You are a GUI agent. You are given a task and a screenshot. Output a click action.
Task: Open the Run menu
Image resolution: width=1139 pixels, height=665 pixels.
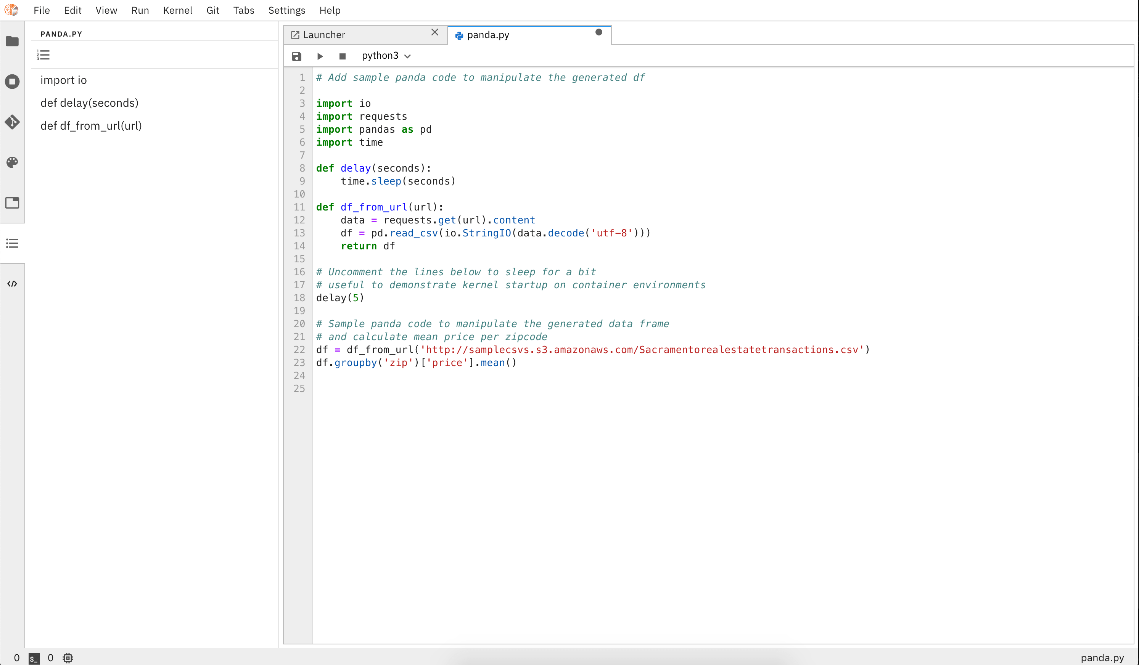pyautogui.click(x=140, y=10)
